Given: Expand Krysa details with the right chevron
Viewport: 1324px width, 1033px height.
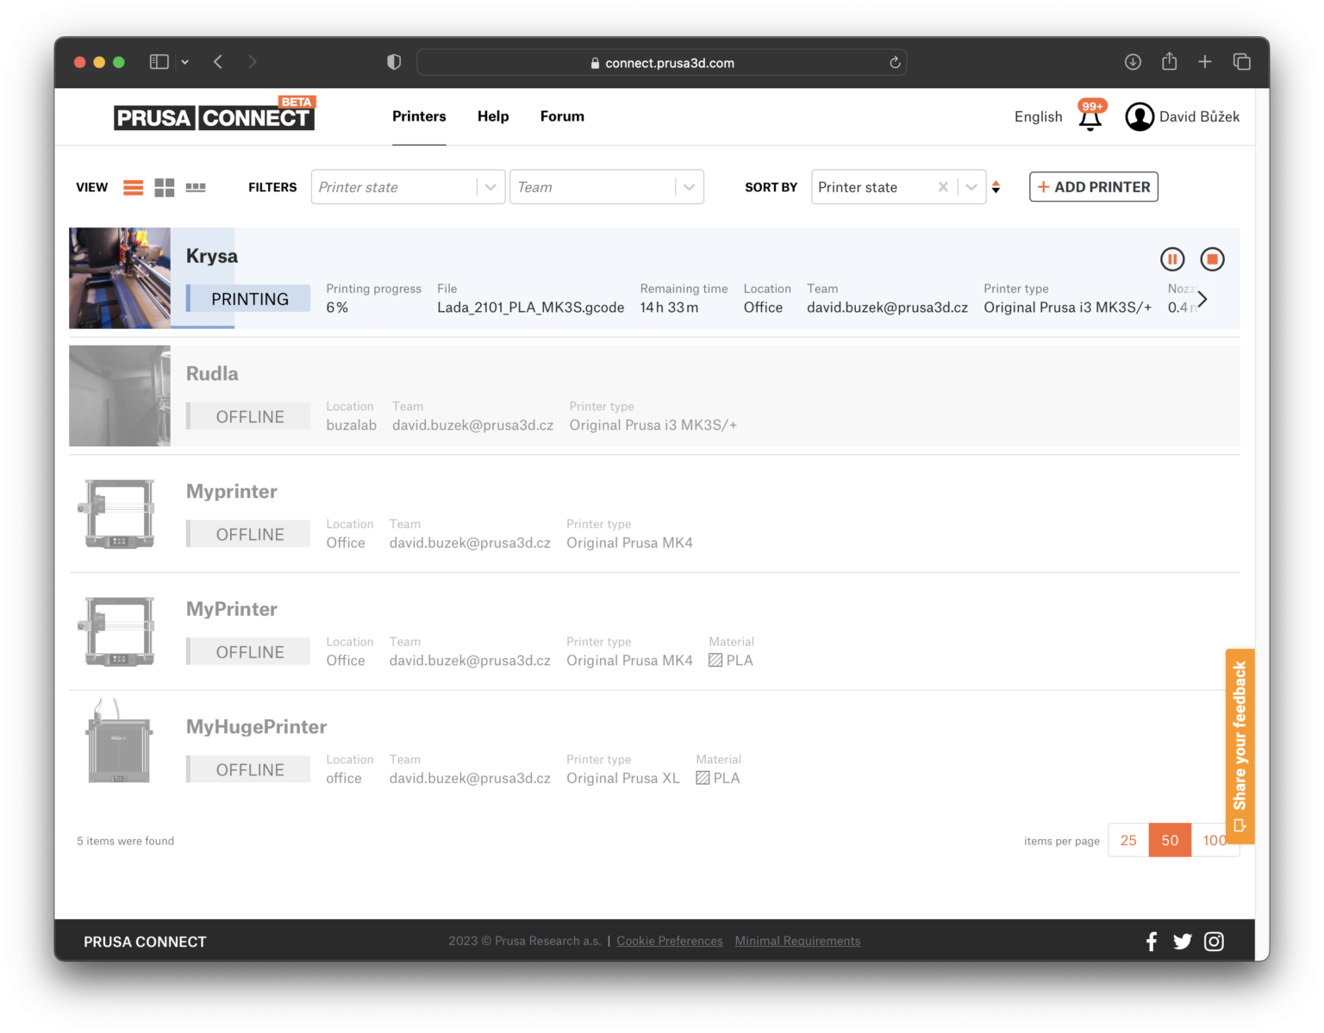Looking at the screenshot, I should tap(1202, 299).
